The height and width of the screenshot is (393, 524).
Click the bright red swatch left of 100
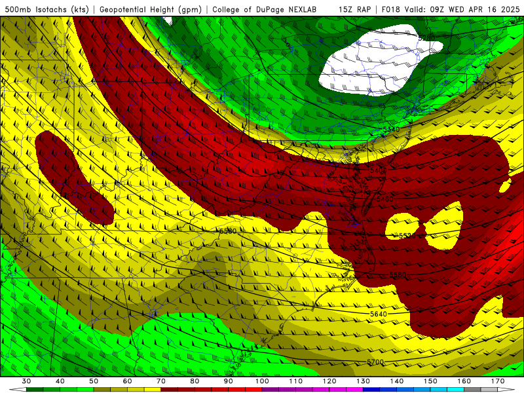[253, 390]
